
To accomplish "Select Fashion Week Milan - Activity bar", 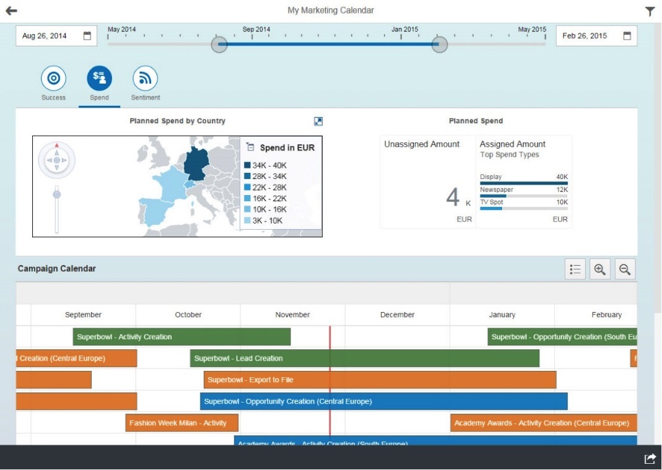I will click(181, 424).
